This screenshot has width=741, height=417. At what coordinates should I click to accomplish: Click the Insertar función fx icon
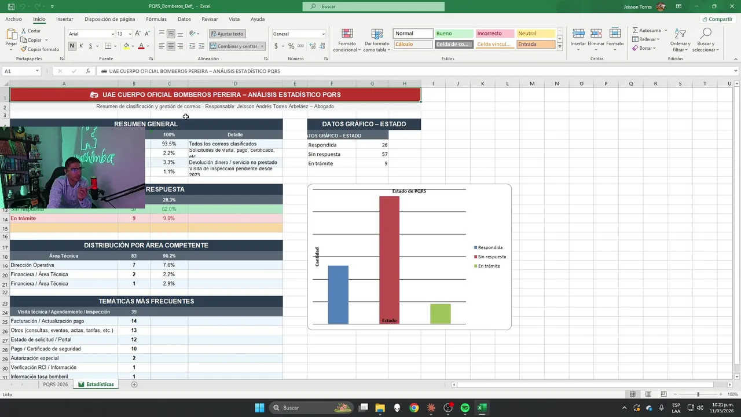point(88,71)
